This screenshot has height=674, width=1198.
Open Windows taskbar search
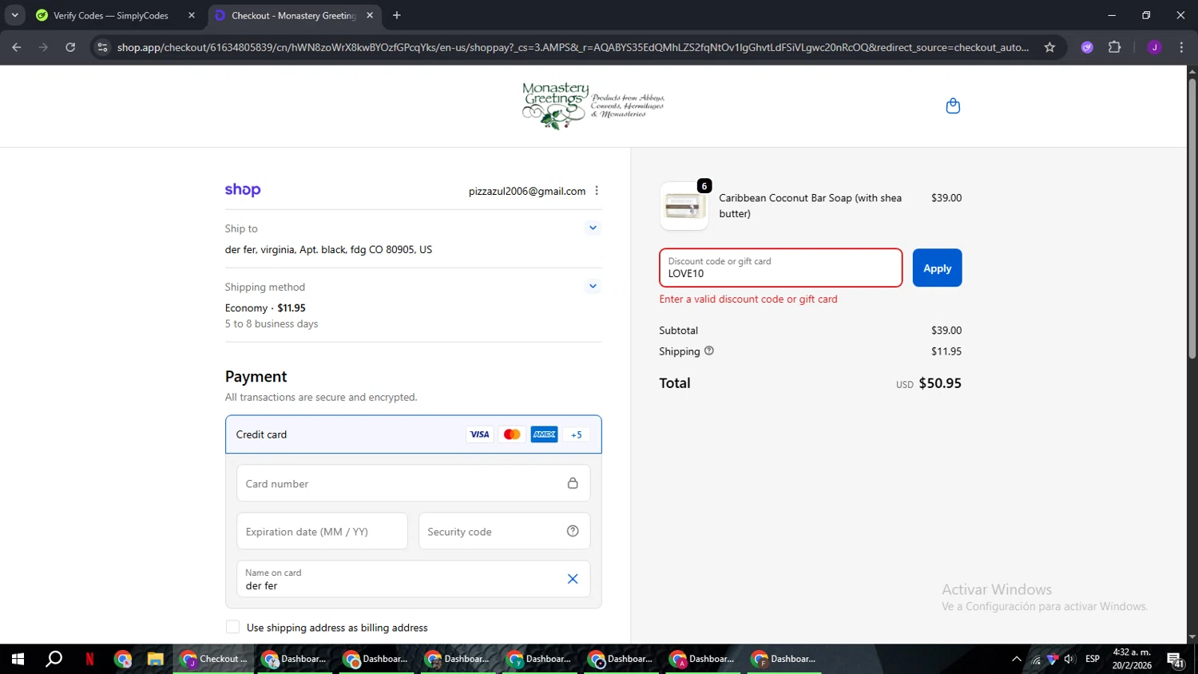pyautogui.click(x=54, y=659)
